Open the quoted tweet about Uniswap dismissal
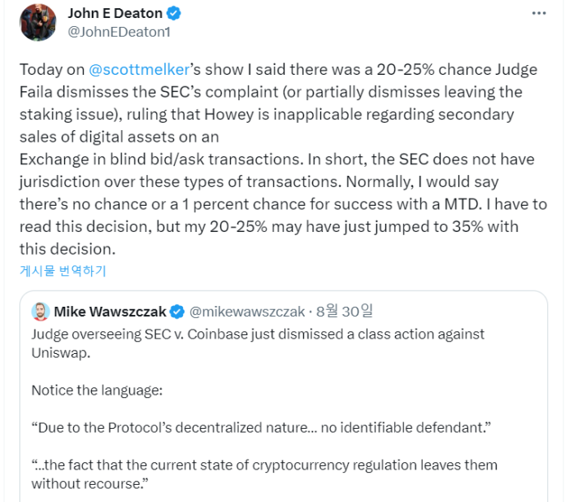This screenshot has width=569, height=502. 284,396
